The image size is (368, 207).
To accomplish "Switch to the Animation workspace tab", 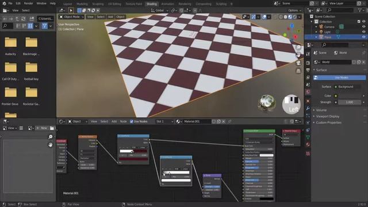I will coord(167,4).
